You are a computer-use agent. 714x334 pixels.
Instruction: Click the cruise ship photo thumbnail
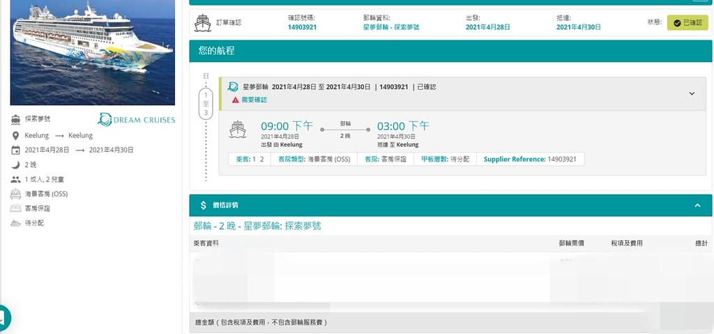tap(93, 52)
